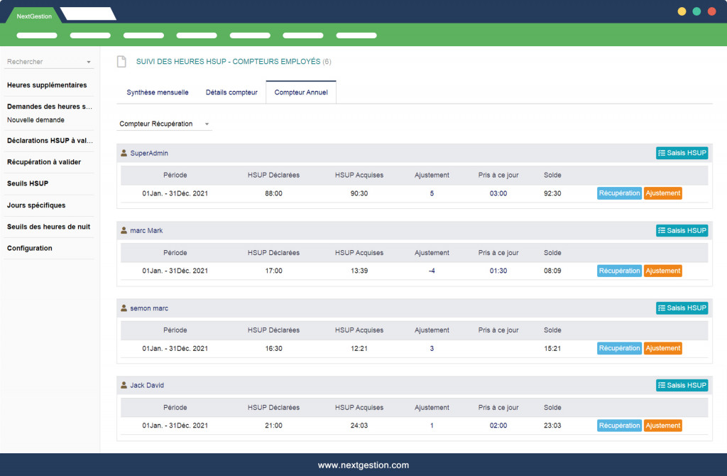Screen dimensions: 727x476
Task: Go to Configuration in the sidebar
Action: click(x=30, y=248)
